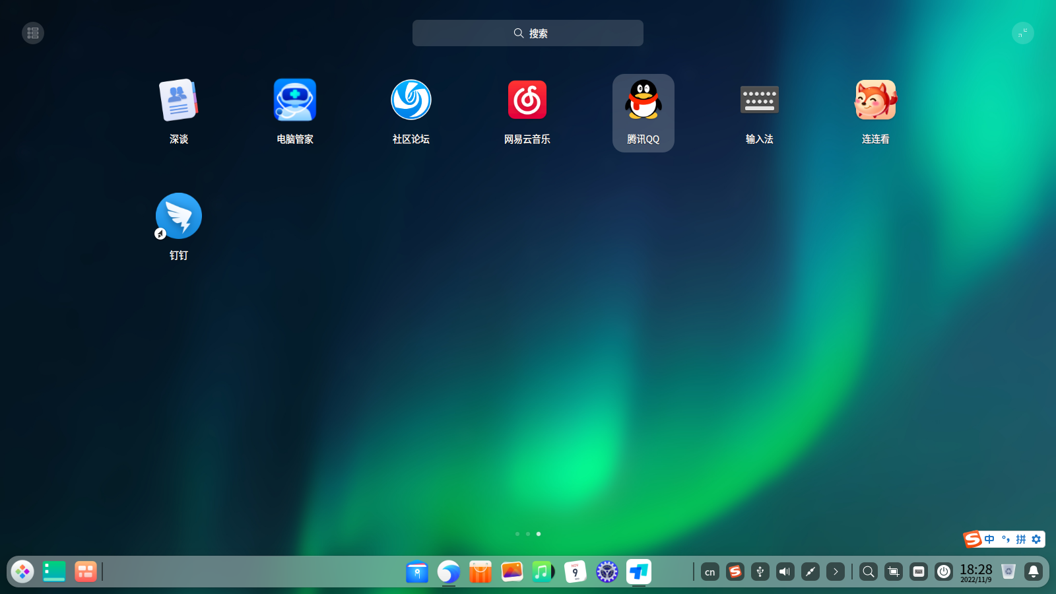Image resolution: width=1056 pixels, height=594 pixels.
Task: Click the launcher button in dock
Action: (x=22, y=572)
